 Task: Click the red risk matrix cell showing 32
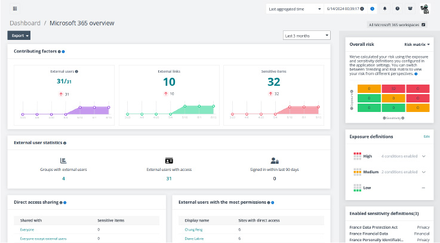coord(393,89)
